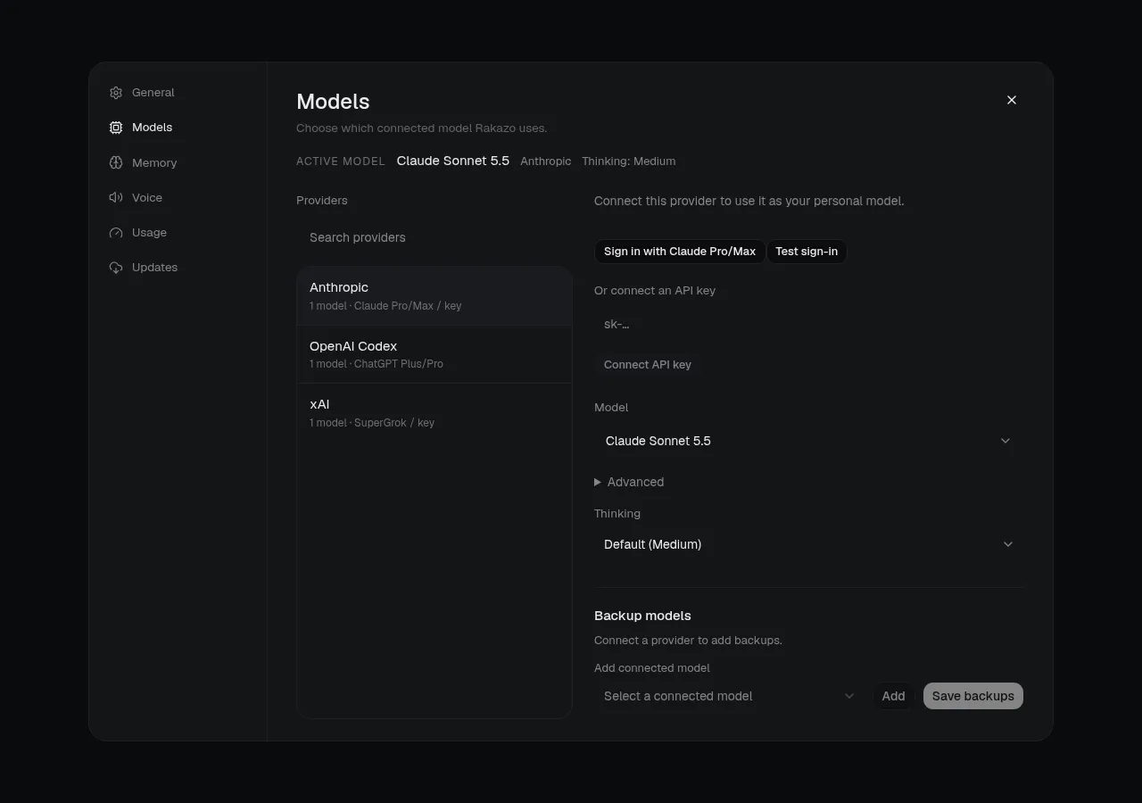Open the Claude Sonnet 5.5 model dropdown

808,441
